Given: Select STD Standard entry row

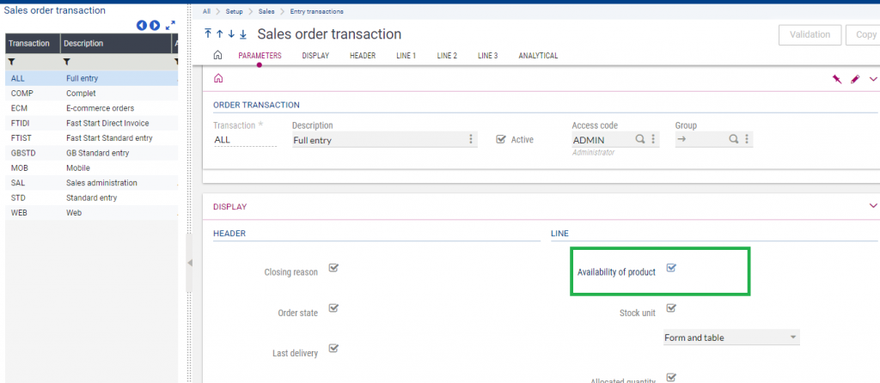Looking at the screenshot, I should tap(91, 198).
